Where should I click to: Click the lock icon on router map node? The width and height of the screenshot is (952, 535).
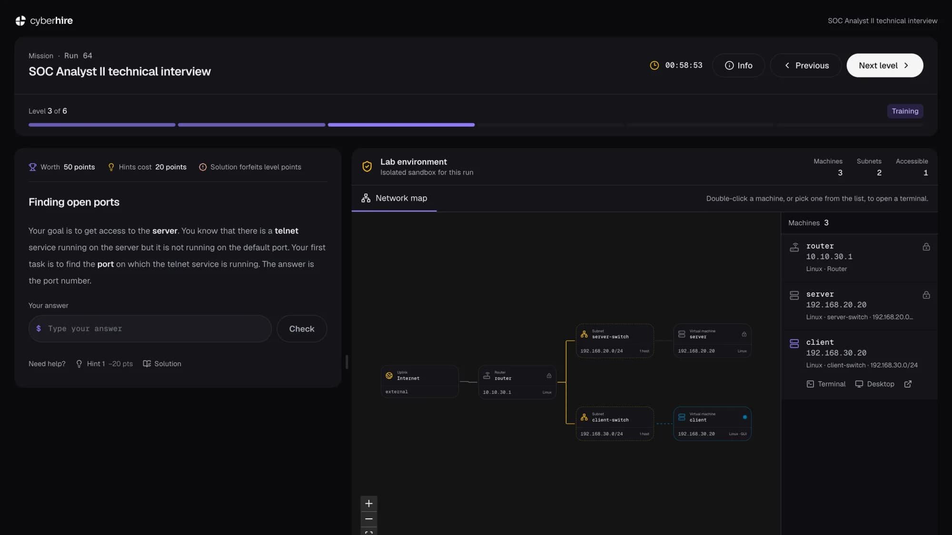[549, 376]
